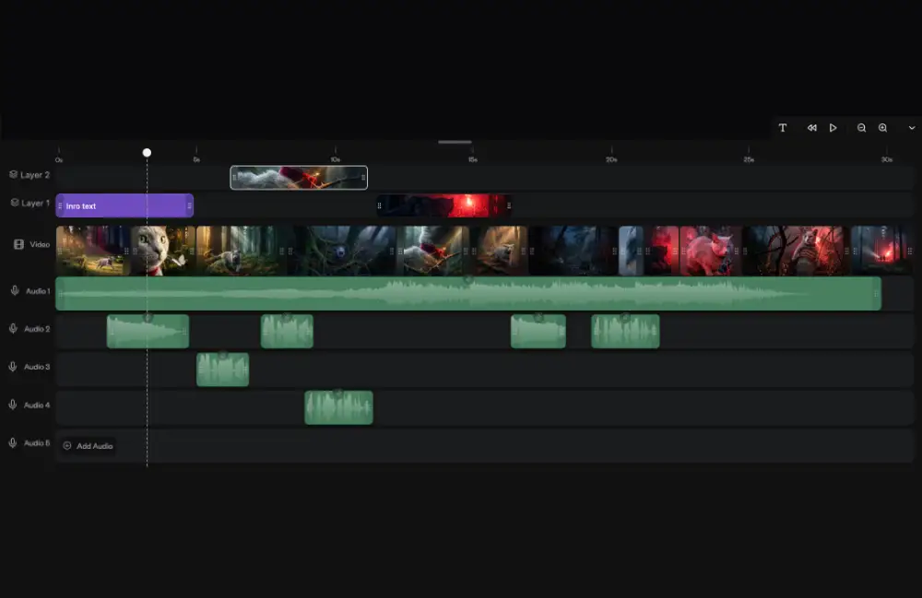Viewport: 922px width, 598px height.
Task: Click the panel resize handle above the ruler
Action: tap(455, 142)
